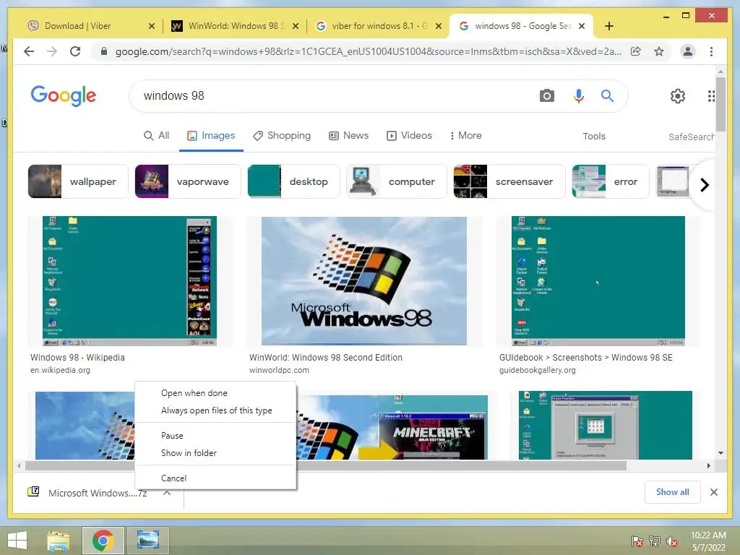Click the volume muted tray icon
Viewport: 740px width, 555px height.
point(672,541)
